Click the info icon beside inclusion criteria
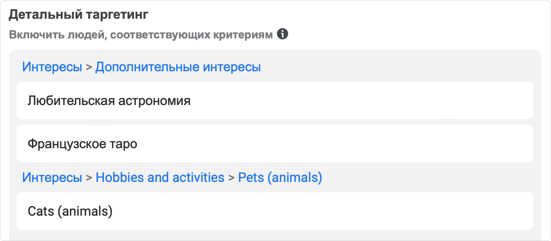The width and height of the screenshot is (551, 241). pyautogui.click(x=283, y=34)
